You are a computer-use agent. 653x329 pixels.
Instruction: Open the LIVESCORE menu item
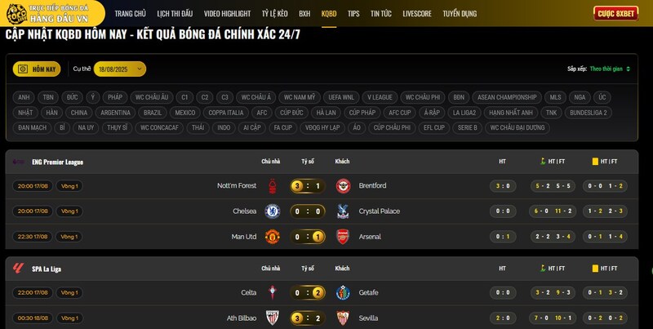[417, 14]
